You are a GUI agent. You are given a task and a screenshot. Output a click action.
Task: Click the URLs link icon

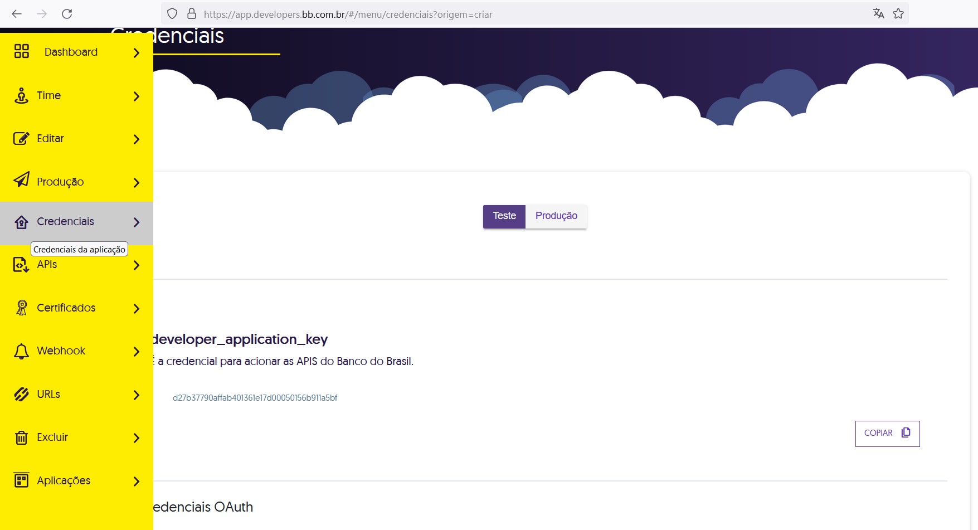click(x=22, y=395)
